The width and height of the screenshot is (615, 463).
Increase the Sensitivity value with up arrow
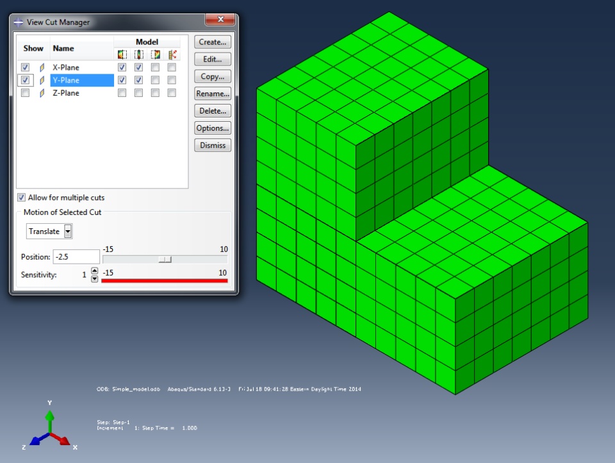tap(95, 271)
